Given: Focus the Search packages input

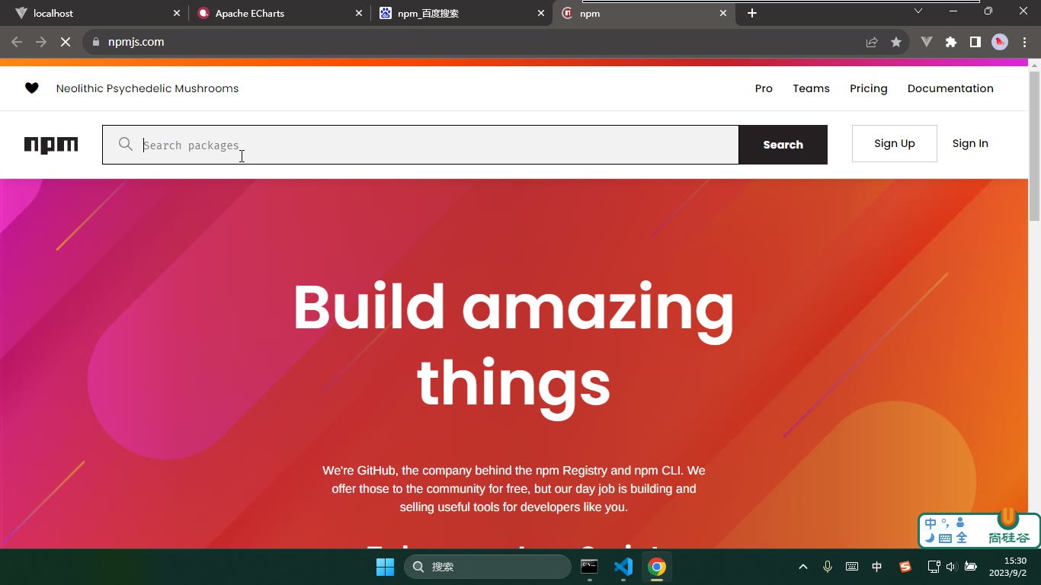Looking at the screenshot, I should [x=421, y=145].
